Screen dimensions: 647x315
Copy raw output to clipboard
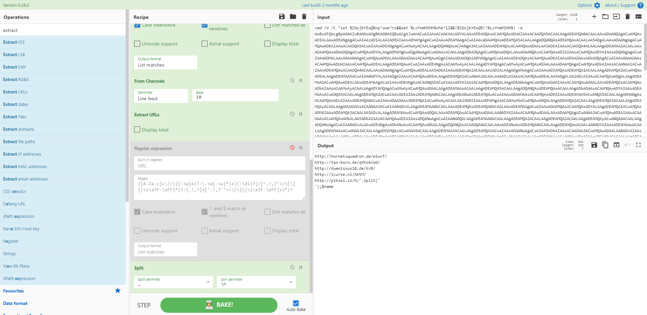coord(605,145)
